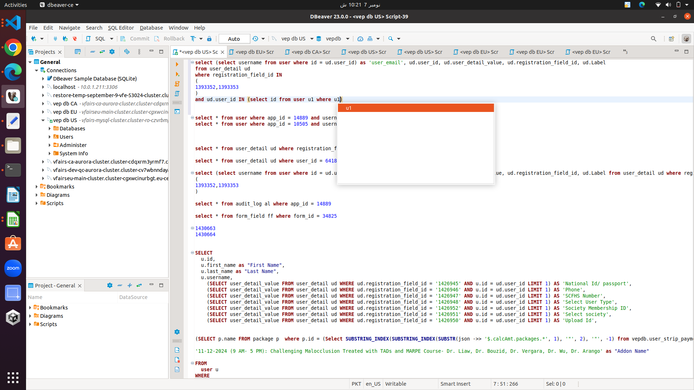Image resolution: width=694 pixels, height=390 pixels.
Task: Click the Rollback button
Action: coord(170,39)
